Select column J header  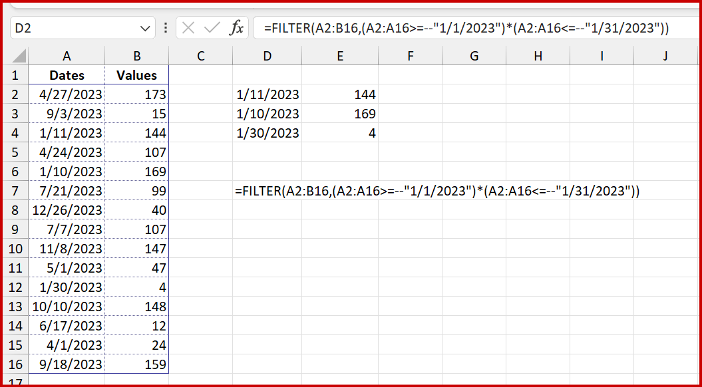[665, 56]
